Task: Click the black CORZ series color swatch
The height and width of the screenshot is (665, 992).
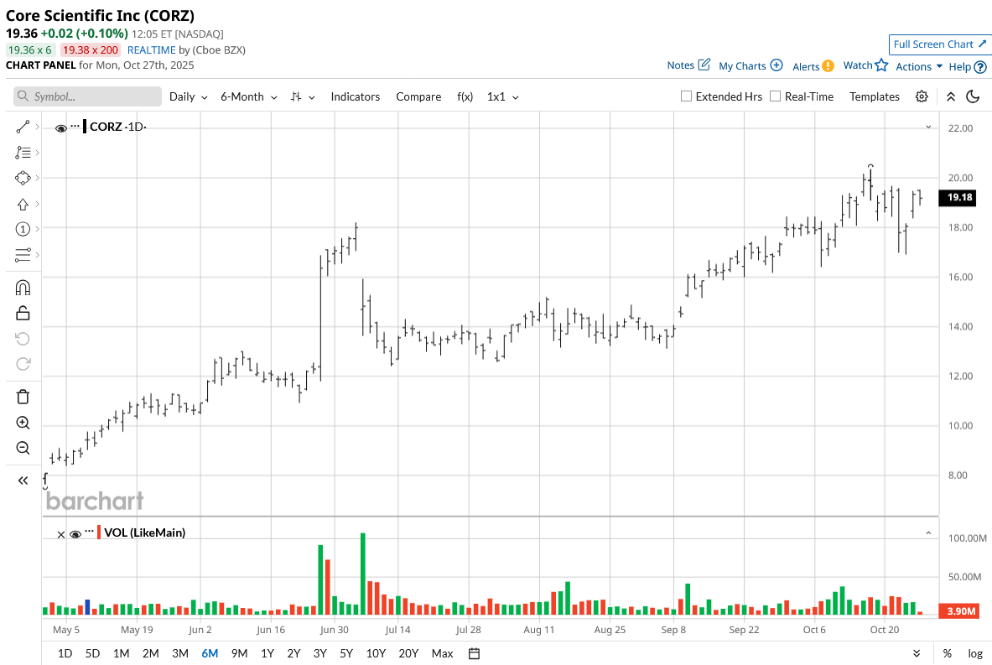Action: (x=85, y=127)
